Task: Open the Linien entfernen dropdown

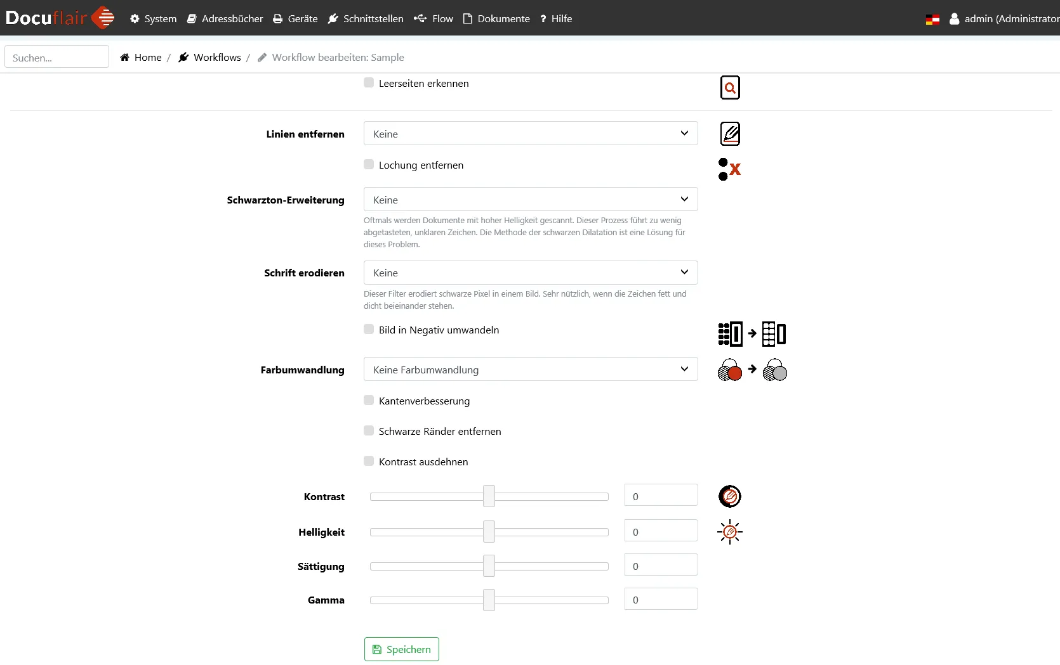Action: tap(530, 134)
